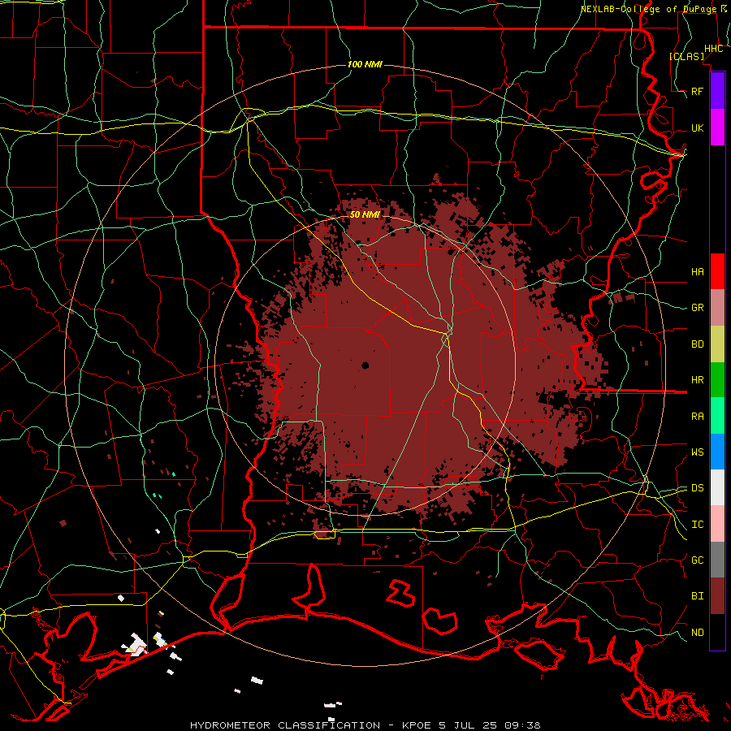Image resolution: width=731 pixels, height=731 pixels.
Task: Click the 'HHC' product code text
Action: [x=714, y=49]
